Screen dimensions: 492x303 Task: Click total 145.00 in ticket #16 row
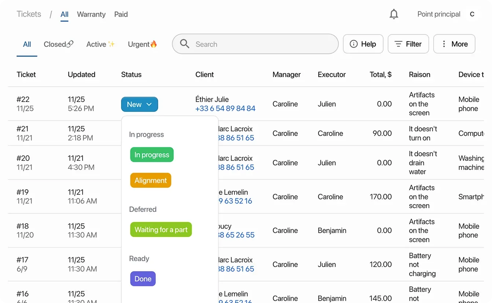pos(381,299)
